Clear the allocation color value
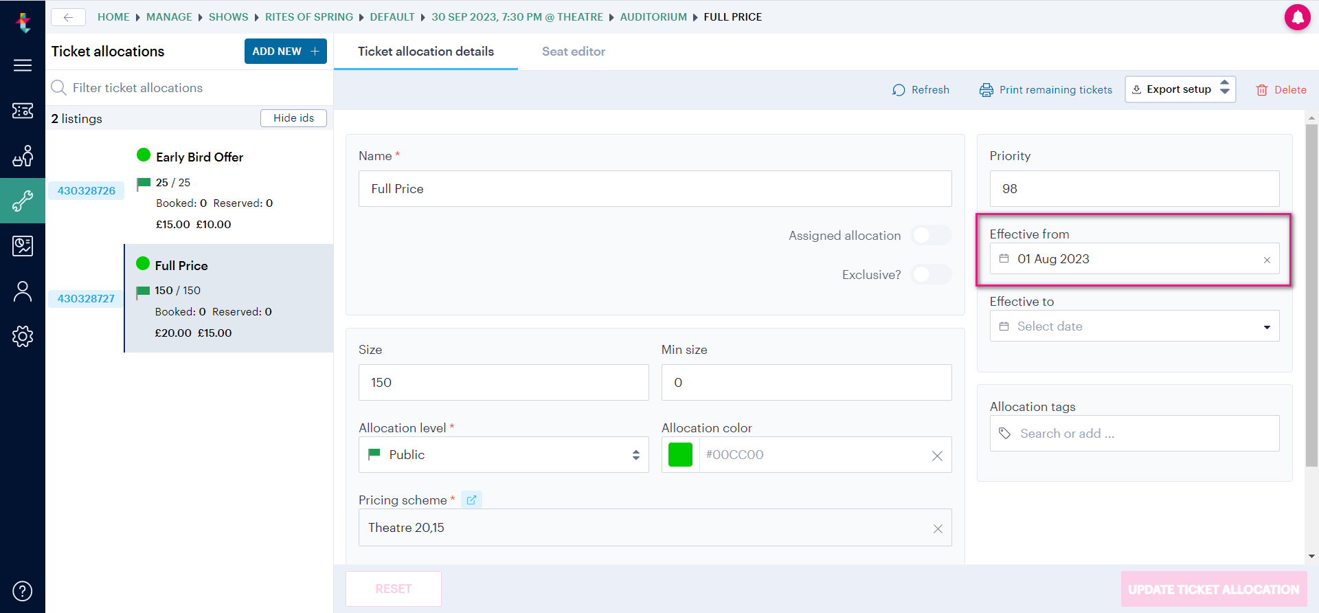 [937, 456]
